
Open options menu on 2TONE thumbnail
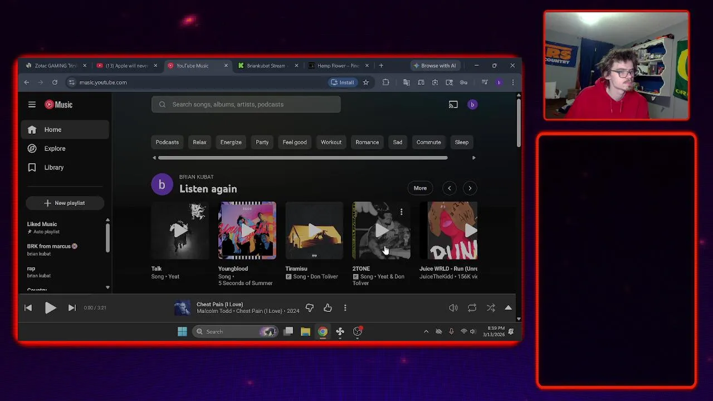pos(401,212)
